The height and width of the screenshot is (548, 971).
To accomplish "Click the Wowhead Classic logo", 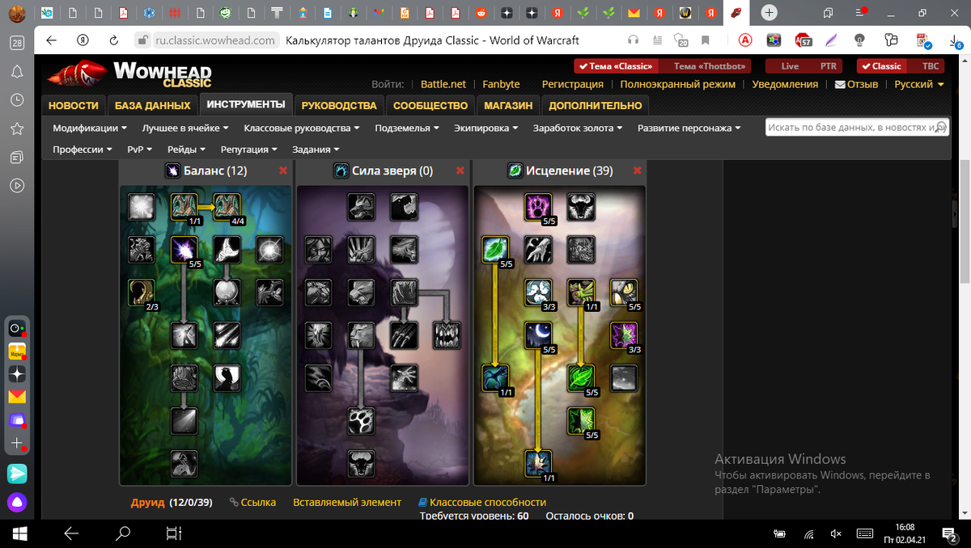I will tap(129, 73).
